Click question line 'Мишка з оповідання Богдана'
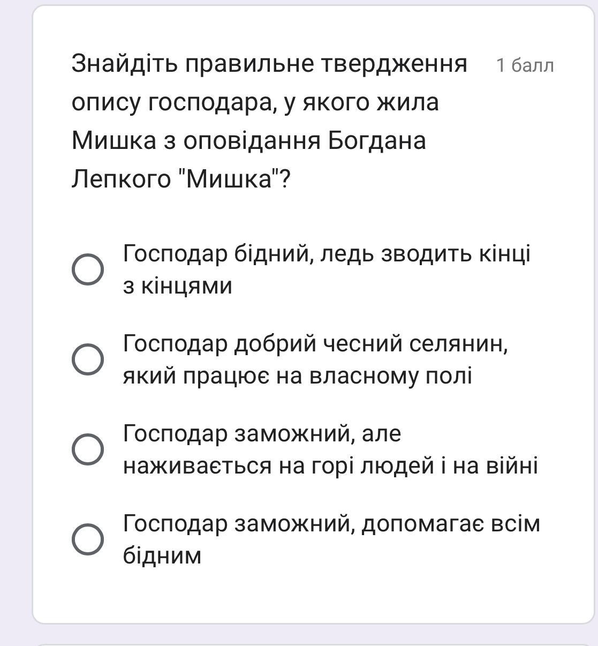 (249, 140)
